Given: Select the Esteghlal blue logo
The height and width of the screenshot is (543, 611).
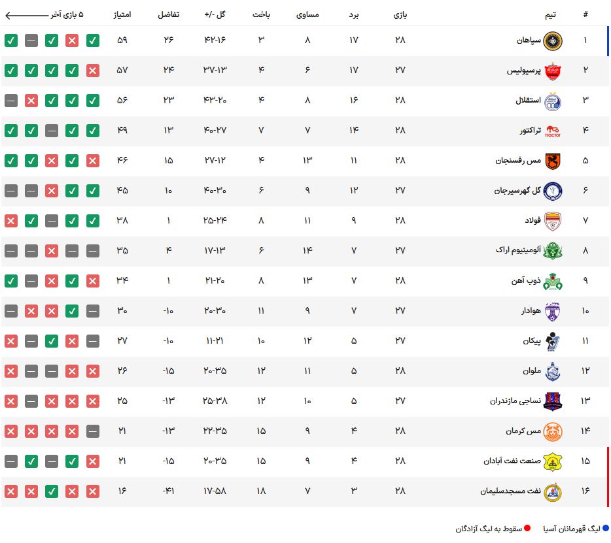Looking at the screenshot, I should pyautogui.click(x=552, y=101).
